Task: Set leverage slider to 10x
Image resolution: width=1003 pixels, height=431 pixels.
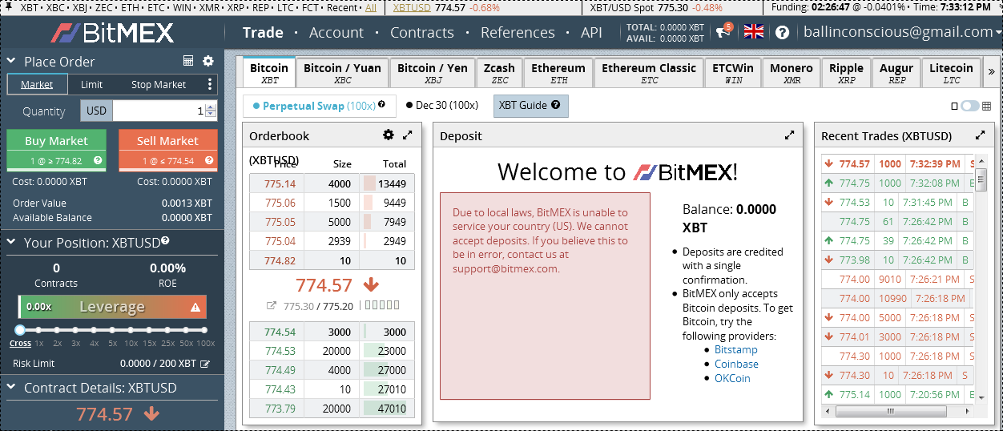Action: [131, 330]
